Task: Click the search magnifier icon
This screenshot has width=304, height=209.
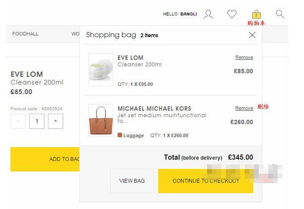Action: pos(280,14)
